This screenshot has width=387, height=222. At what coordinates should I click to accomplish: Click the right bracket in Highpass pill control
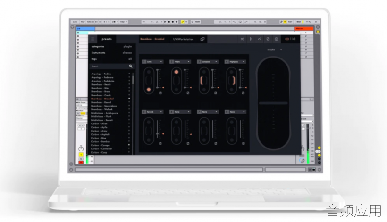[234, 81]
